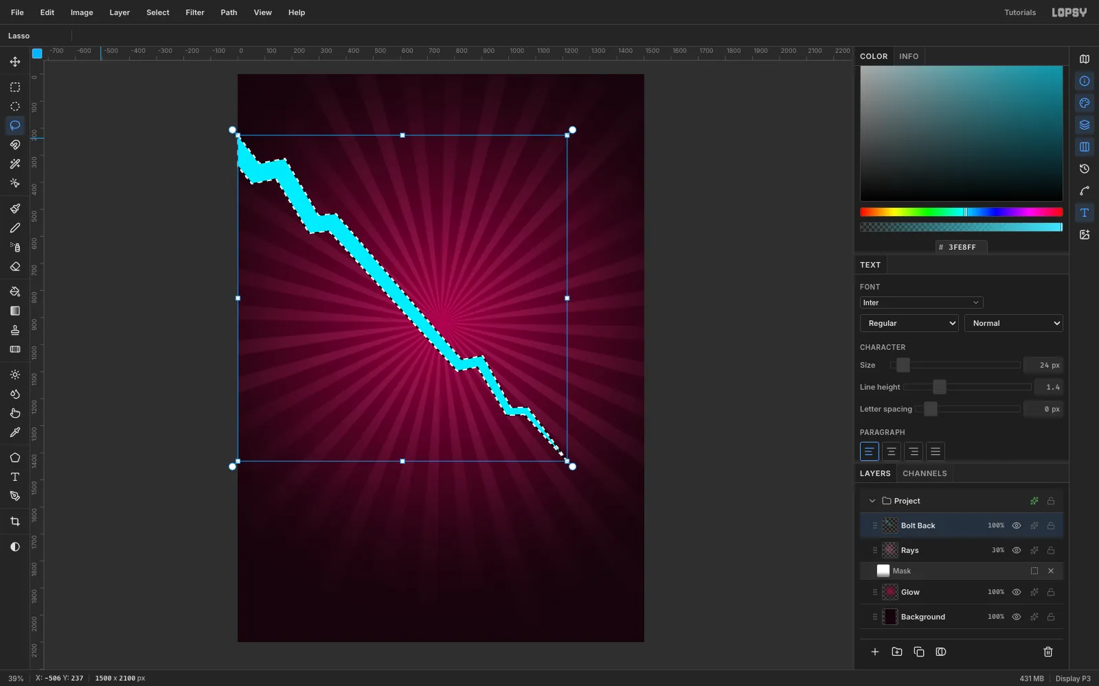This screenshot has width=1099, height=686.
Task: Remove the Rays layer mask
Action: point(1051,571)
